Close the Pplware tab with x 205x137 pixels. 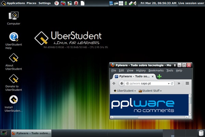pyautogui.click(x=153, y=77)
